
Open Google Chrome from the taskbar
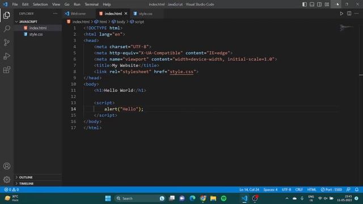coord(203,198)
